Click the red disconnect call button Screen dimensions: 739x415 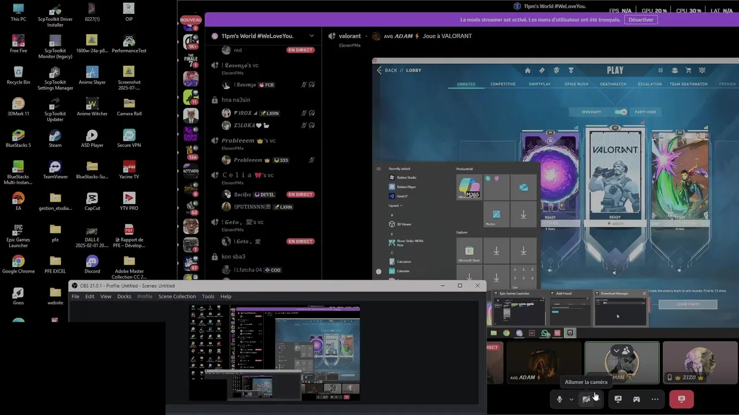click(x=681, y=399)
